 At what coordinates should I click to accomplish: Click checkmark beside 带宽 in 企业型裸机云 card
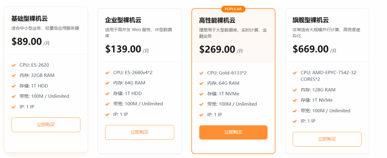click(108, 104)
